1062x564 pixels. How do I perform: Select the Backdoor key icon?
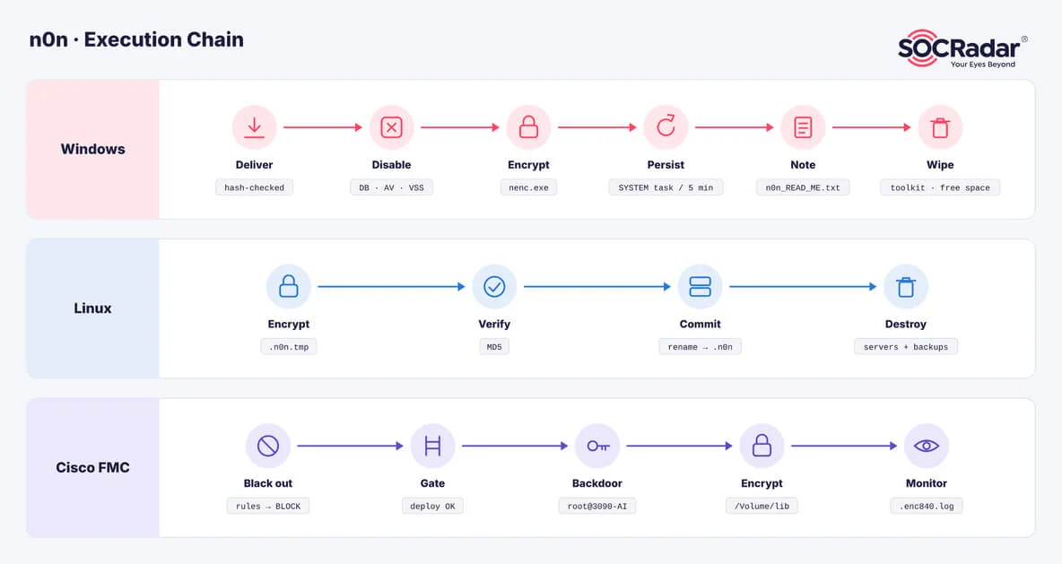click(x=597, y=446)
